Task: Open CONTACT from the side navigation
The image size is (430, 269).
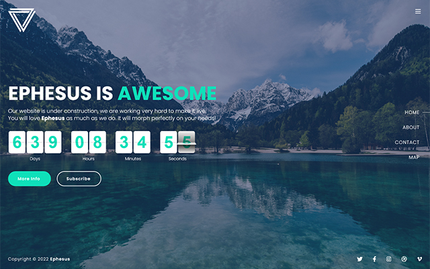Action: click(x=406, y=143)
